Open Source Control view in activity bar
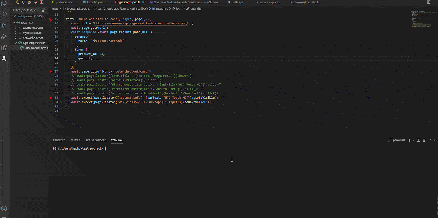The height and width of the screenshot is (218, 438). coord(4,25)
